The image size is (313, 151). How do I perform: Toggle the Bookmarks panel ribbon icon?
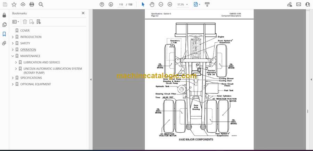[4, 34]
